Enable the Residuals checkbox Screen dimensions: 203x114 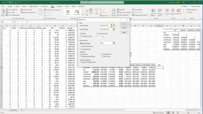coord(81,54)
